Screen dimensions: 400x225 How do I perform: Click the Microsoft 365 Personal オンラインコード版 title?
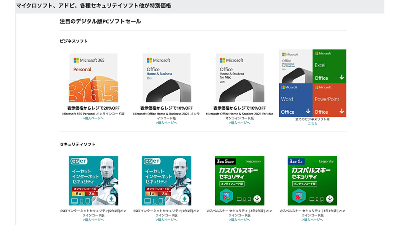pyautogui.click(x=93, y=114)
